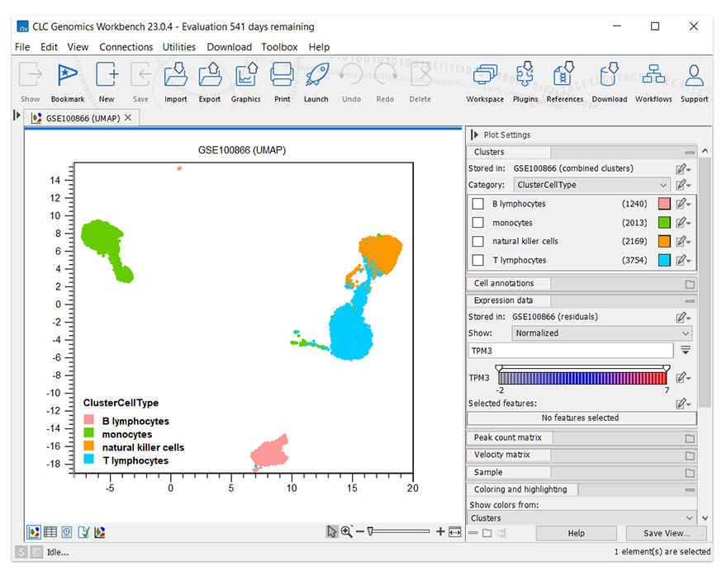The width and height of the screenshot is (722, 571).
Task: Click the Help button
Action: point(576,534)
